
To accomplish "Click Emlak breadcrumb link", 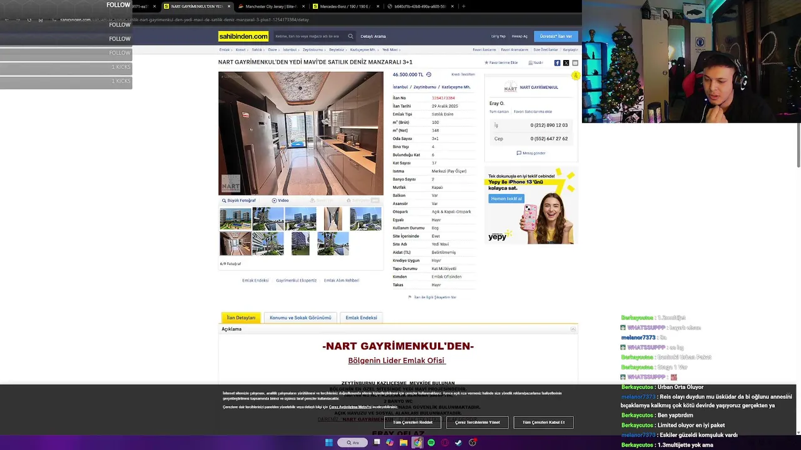I will point(224,49).
